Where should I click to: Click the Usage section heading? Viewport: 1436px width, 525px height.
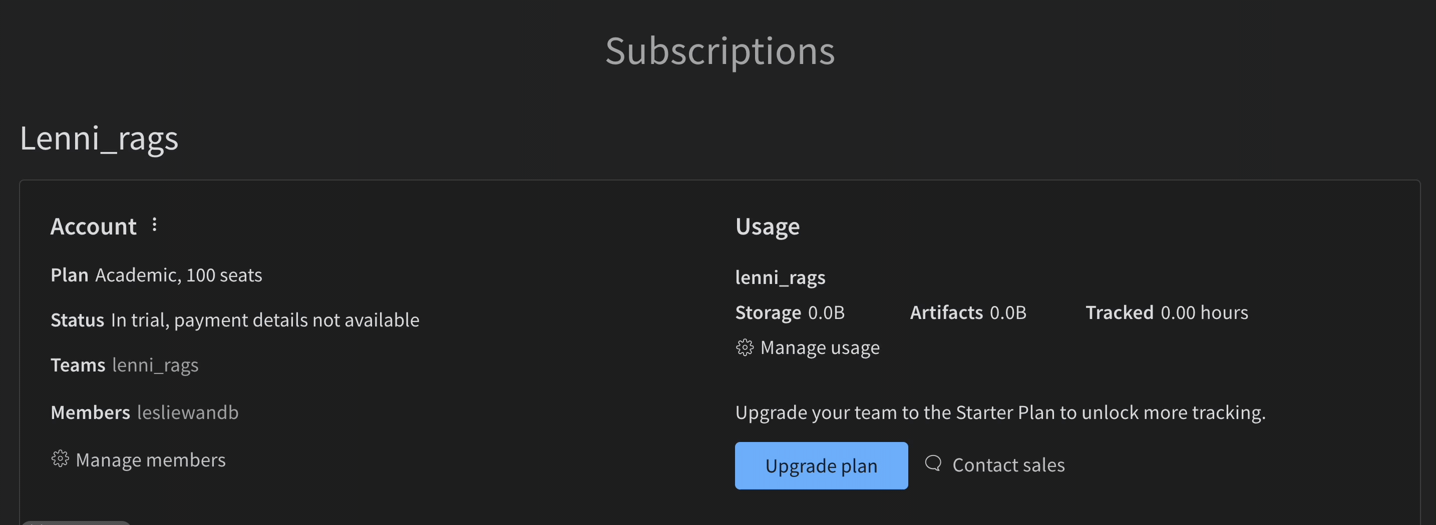[767, 226]
